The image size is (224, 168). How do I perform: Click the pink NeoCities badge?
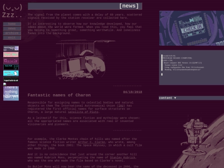click(11, 55)
